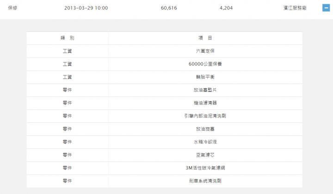
Task: Select the 空氣濾芯 part entry
Action: pyautogui.click(x=205, y=154)
